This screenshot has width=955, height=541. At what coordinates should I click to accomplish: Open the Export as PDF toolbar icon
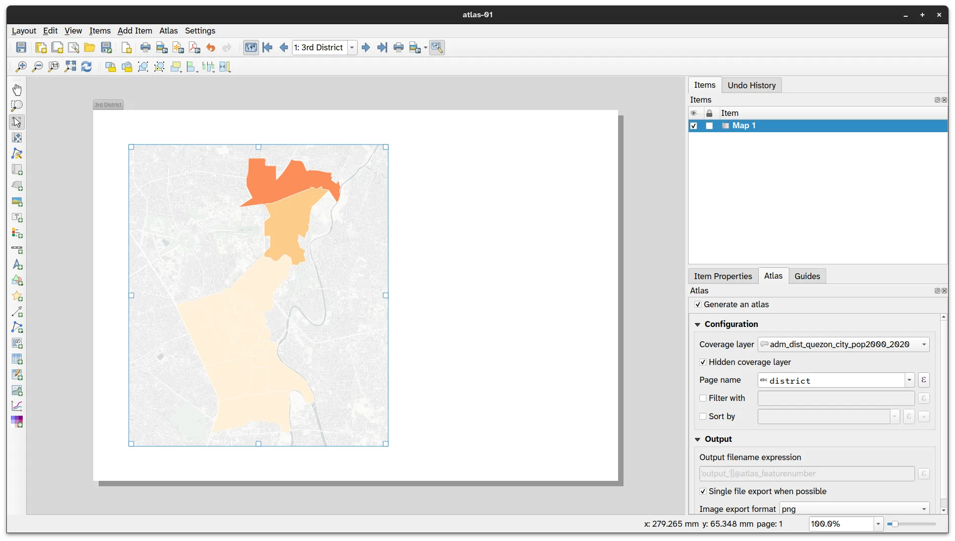tap(194, 47)
